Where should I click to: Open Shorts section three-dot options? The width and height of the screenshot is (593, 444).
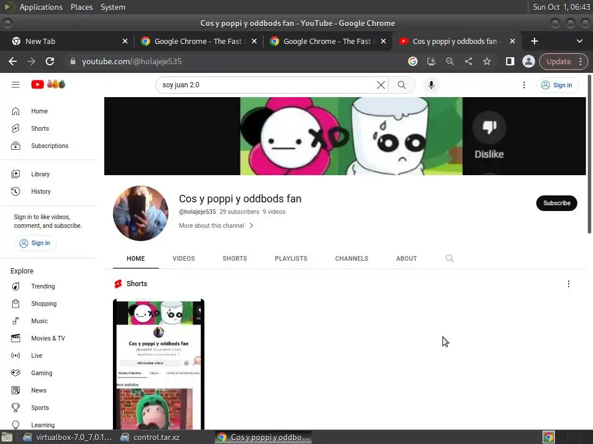(x=569, y=284)
